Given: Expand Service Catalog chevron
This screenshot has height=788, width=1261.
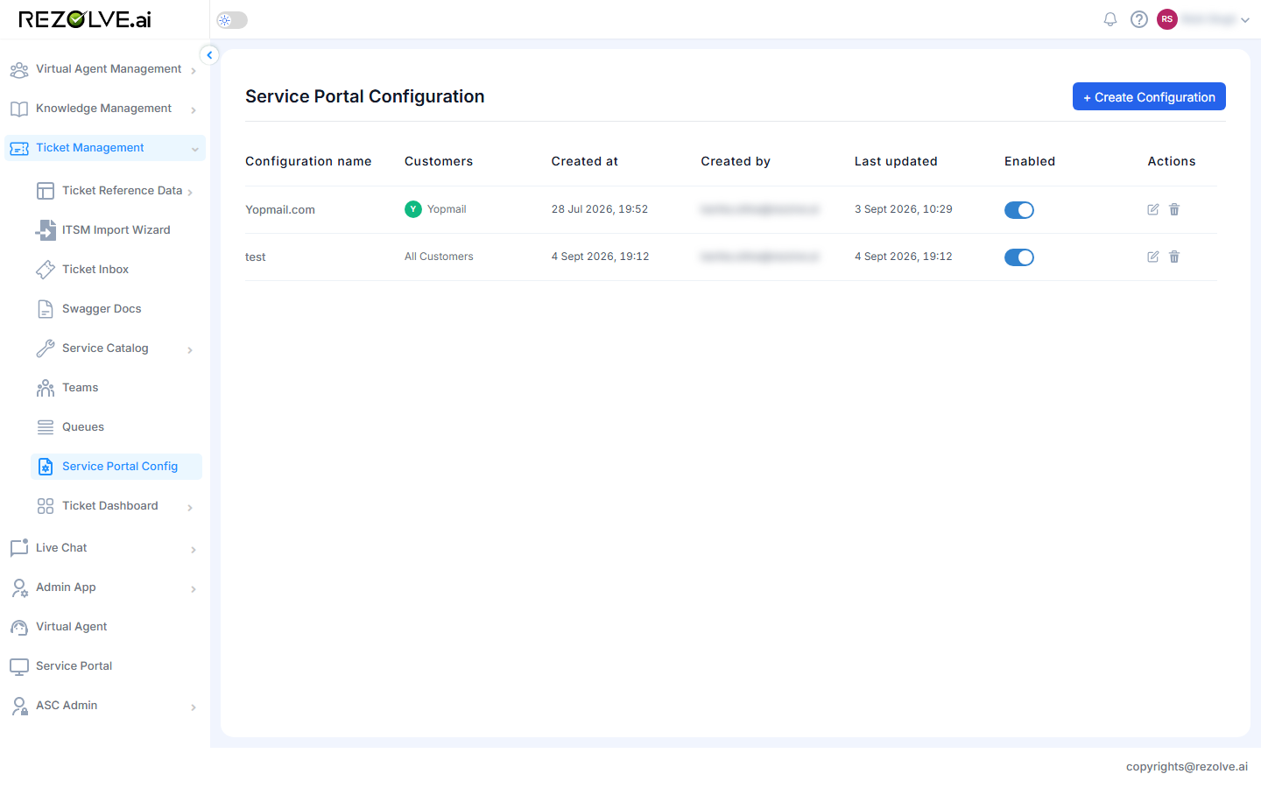Looking at the screenshot, I should [x=190, y=350].
